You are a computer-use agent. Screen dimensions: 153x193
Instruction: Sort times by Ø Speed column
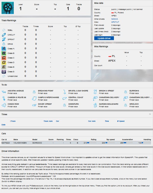point(121,121)
